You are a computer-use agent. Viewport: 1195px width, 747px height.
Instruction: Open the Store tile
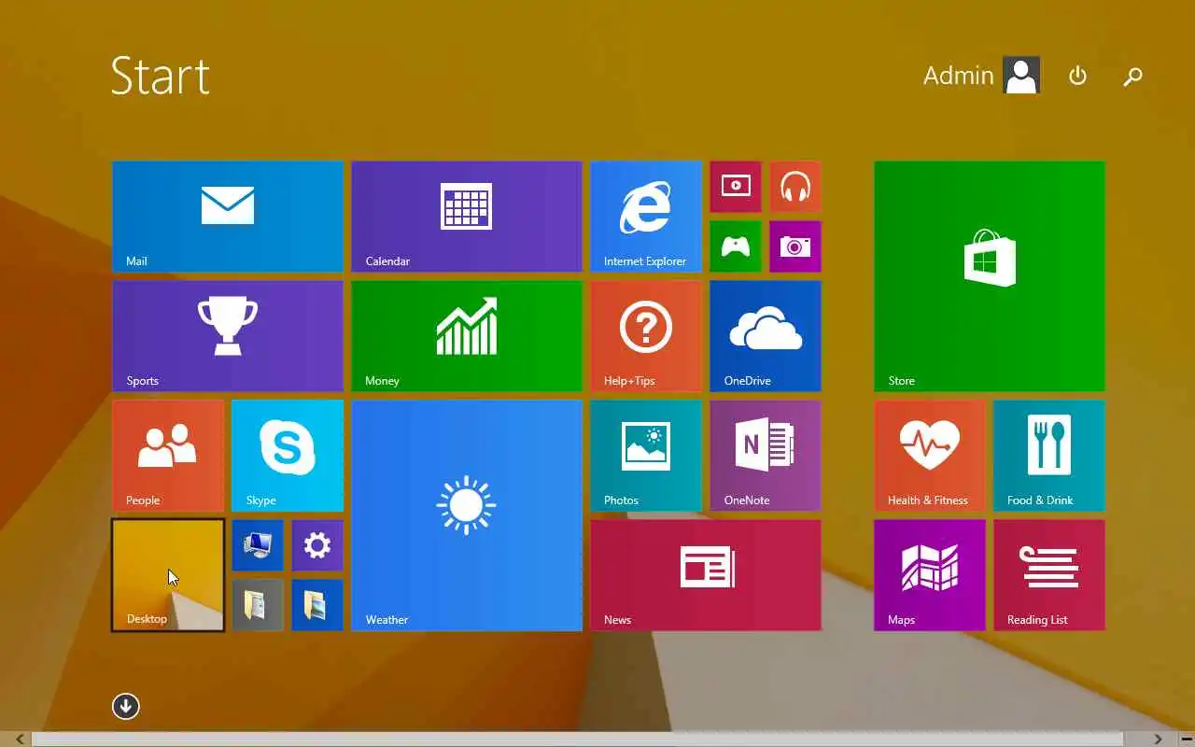click(990, 276)
